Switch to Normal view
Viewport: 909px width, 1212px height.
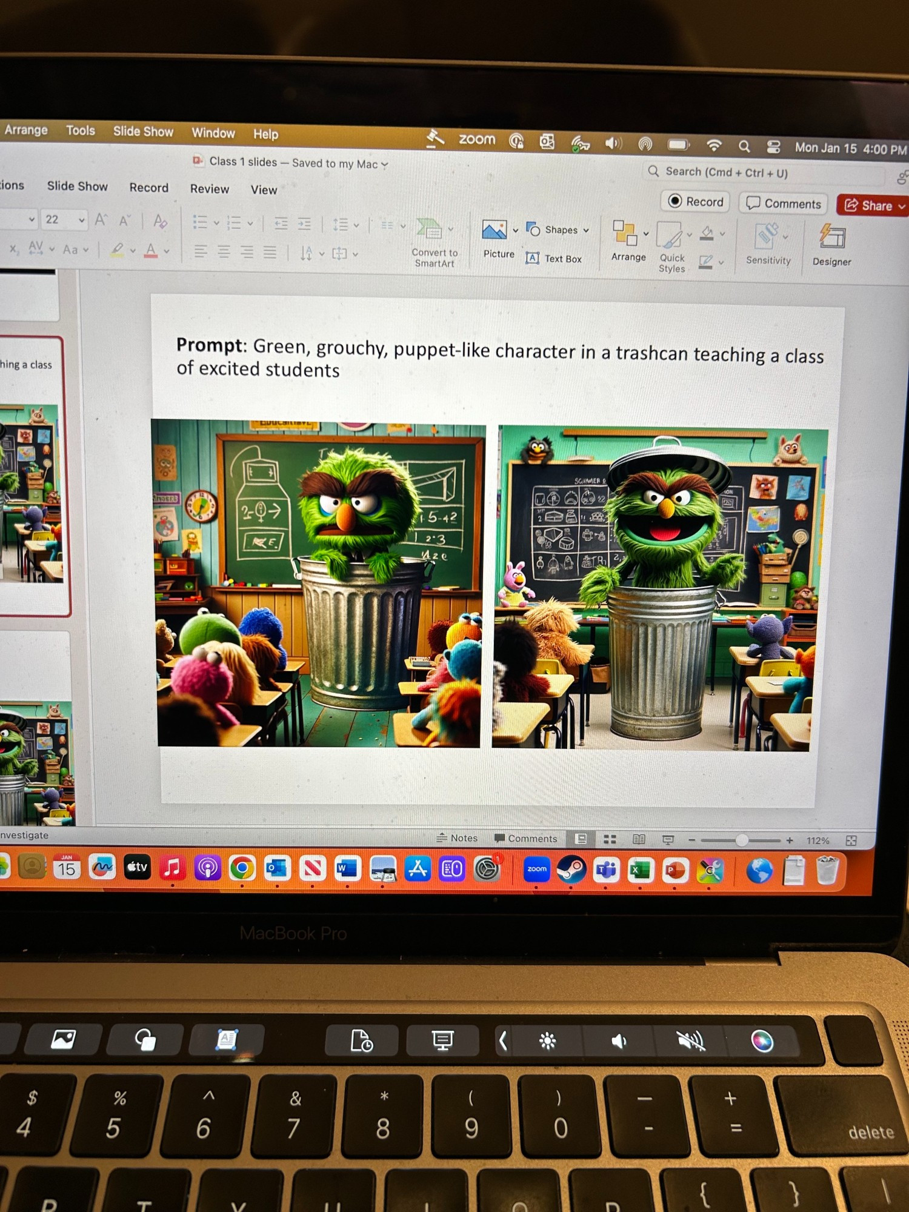point(581,839)
